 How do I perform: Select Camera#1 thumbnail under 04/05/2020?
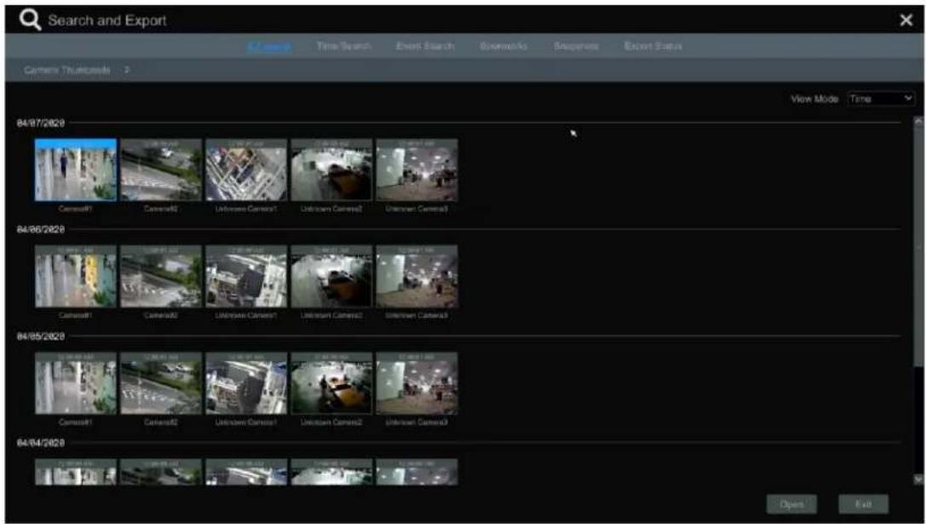pos(76,383)
